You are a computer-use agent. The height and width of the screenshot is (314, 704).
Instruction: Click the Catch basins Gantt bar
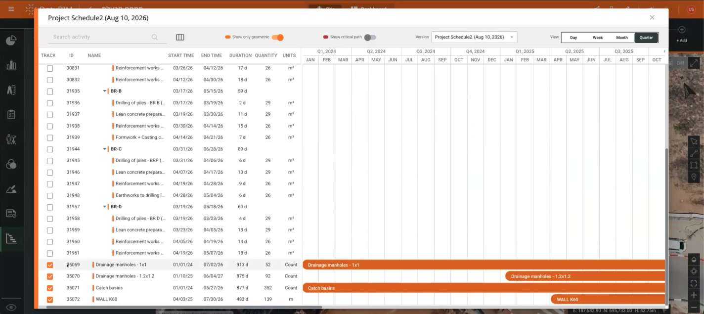[x=484, y=288]
